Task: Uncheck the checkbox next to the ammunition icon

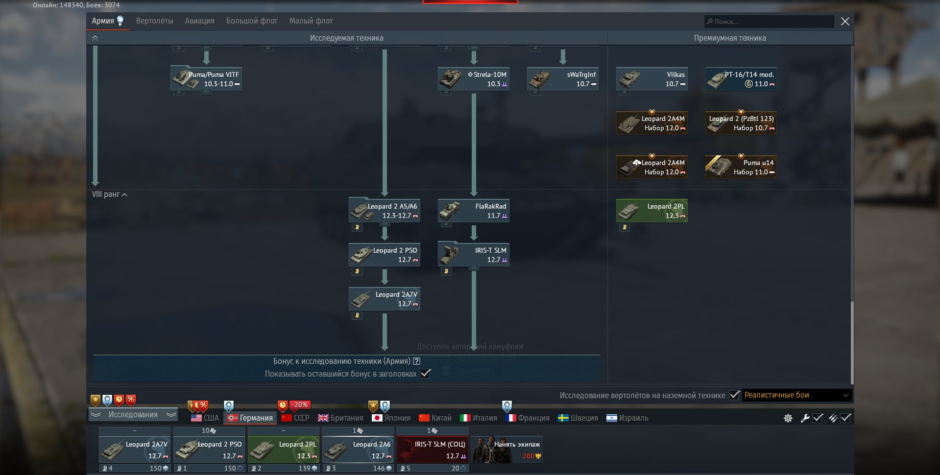Action: tap(845, 418)
